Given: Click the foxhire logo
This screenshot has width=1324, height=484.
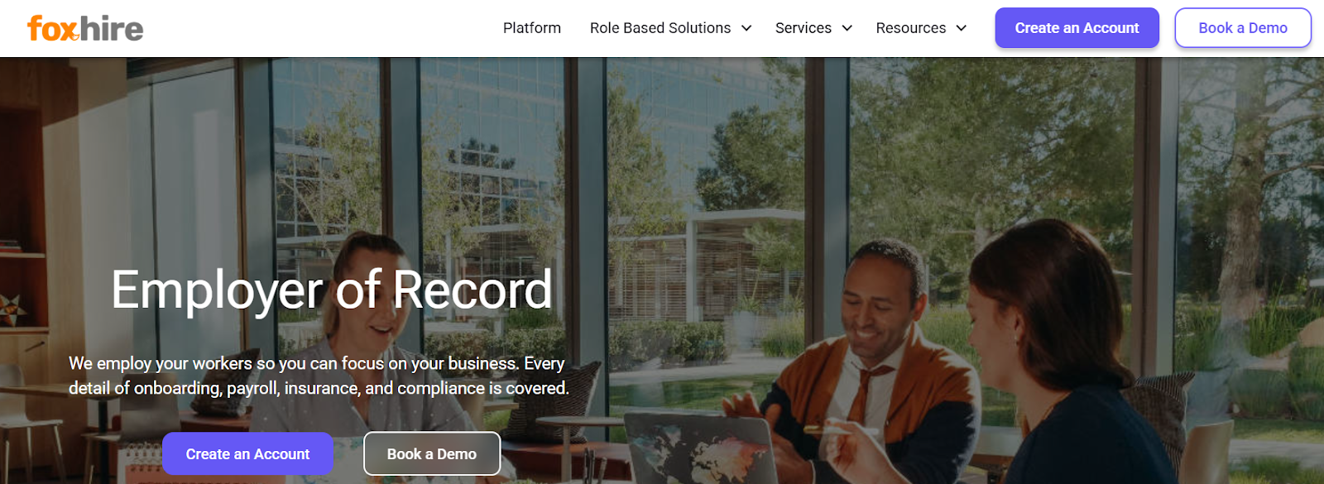Looking at the screenshot, I should click(85, 28).
